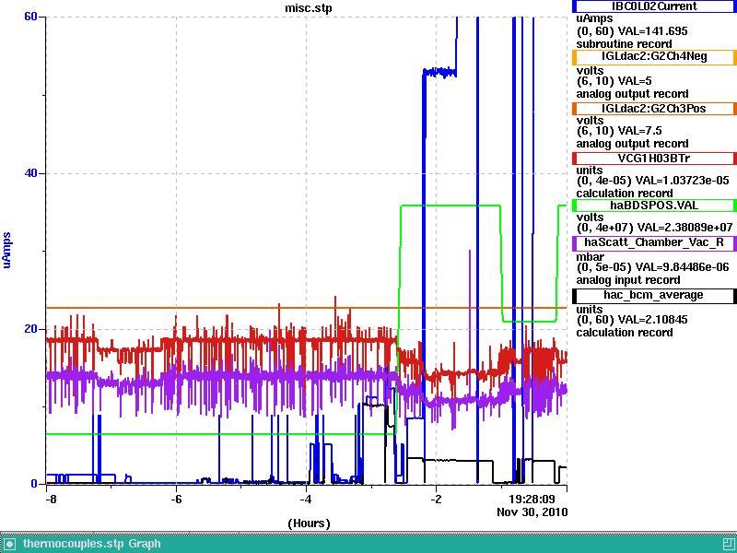737x553 pixels.
Task: Click the subroutine record text
Action: tap(624, 44)
